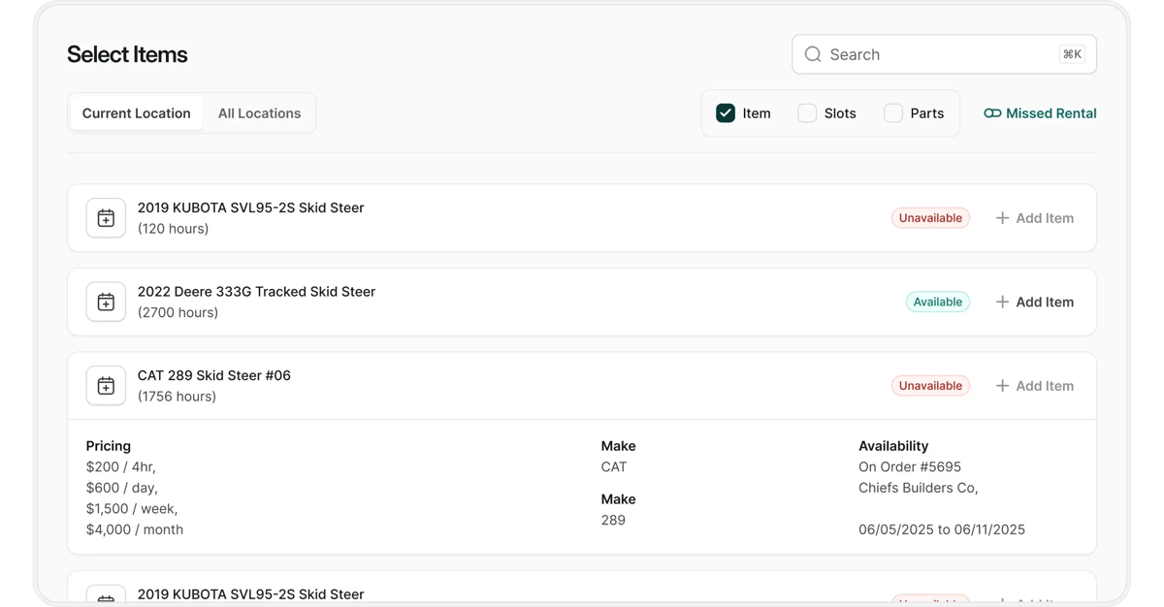Viewport: 1164px width, 607px height.
Task: Expand the 120-hour KUBOTA SVL95-2S row
Action: pyautogui.click(x=582, y=218)
